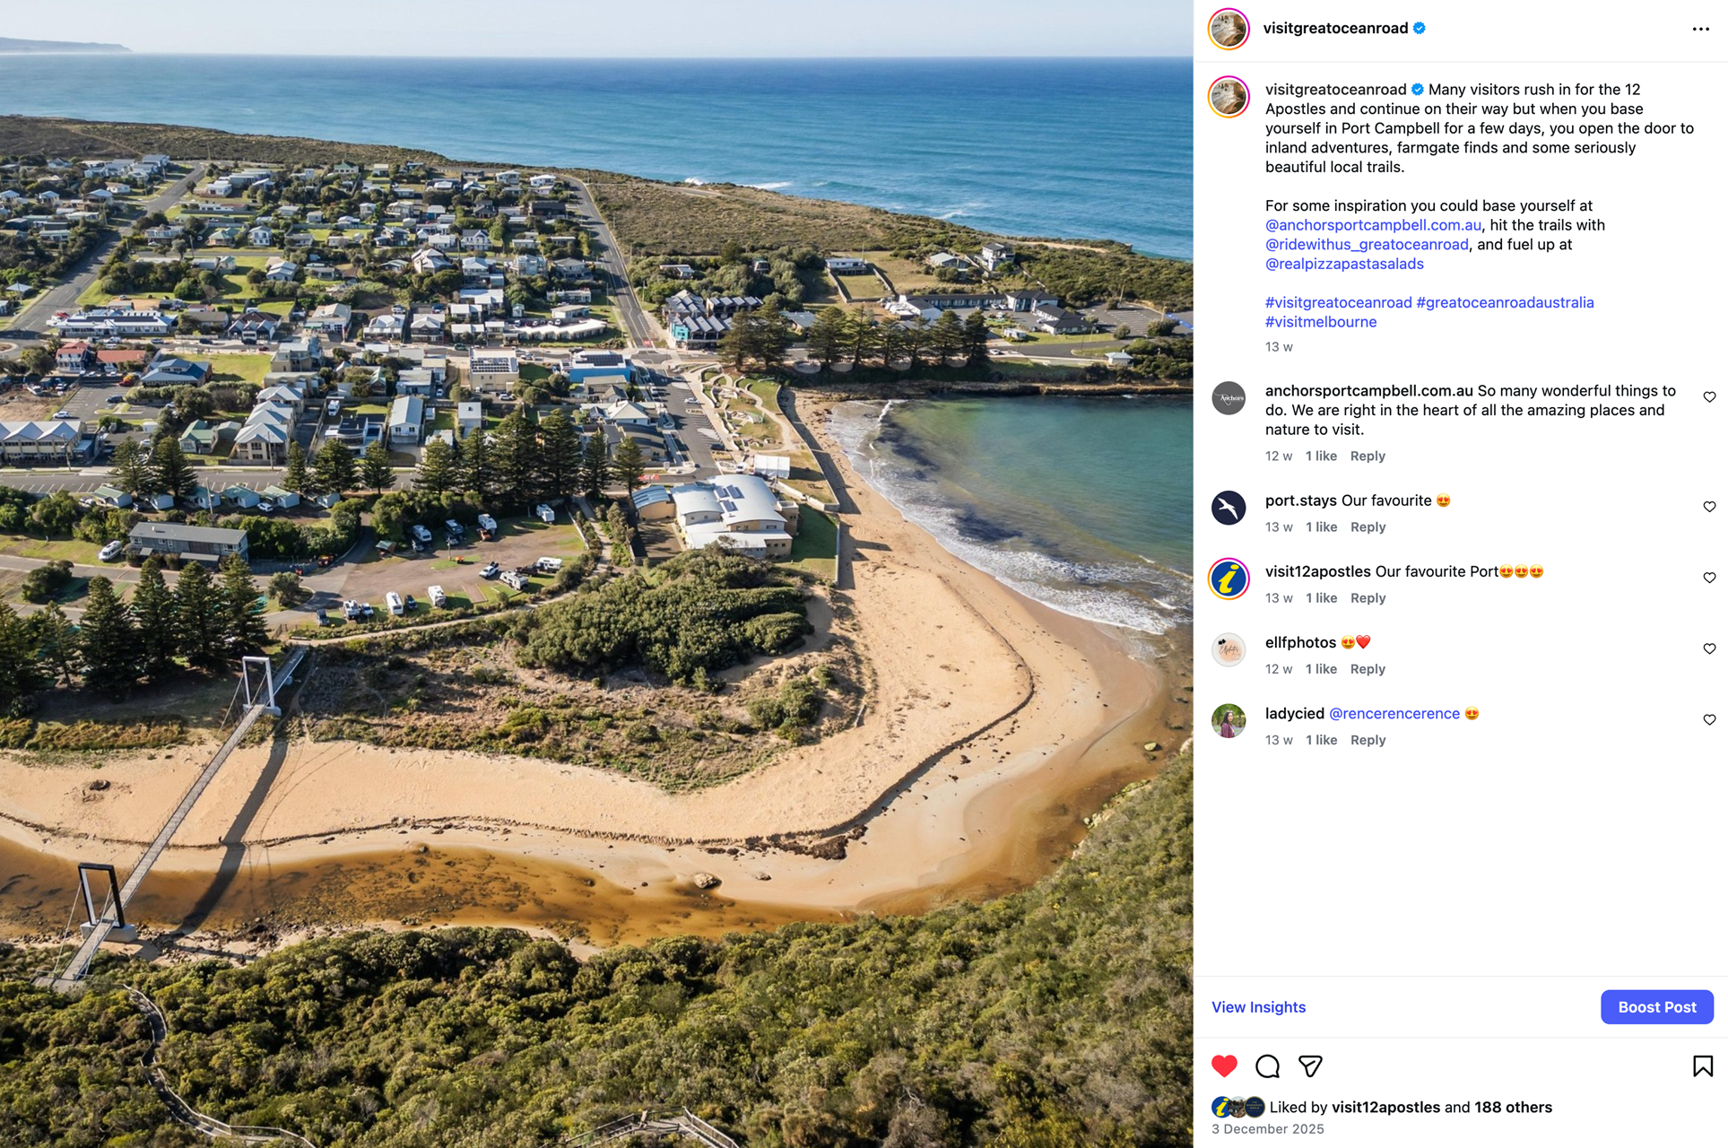Reply to port.stays comment
1728x1148 pixels.
click(1368, 527)
